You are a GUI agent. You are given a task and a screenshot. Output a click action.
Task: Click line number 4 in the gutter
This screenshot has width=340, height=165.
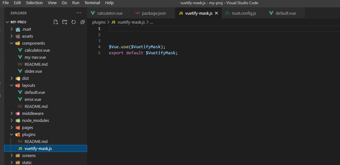click(x=99, y=47)
